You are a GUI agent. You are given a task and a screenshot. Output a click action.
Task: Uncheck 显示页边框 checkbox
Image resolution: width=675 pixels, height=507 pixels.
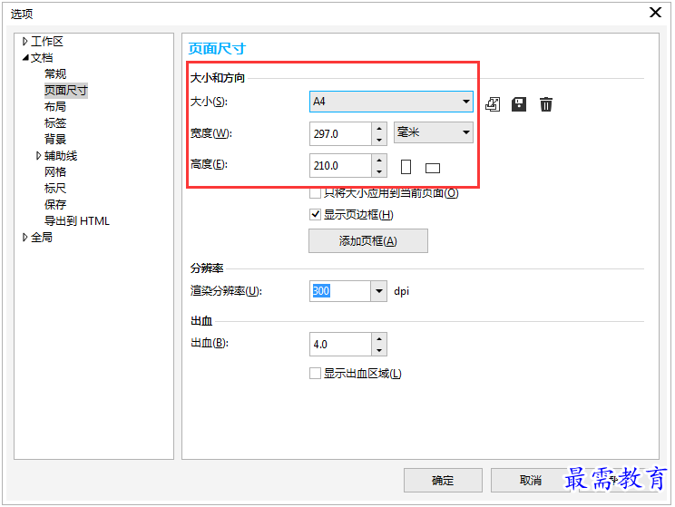tap(315, 214)
